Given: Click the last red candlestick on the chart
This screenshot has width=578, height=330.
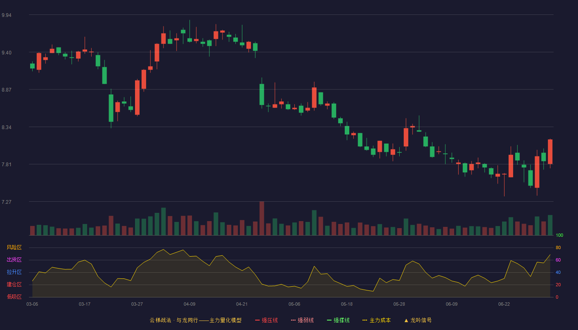Looking at the screenshot, I should tap(550, 152).
